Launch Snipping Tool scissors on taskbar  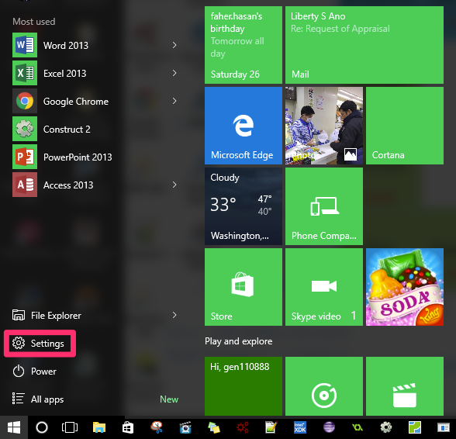click(x=157, y=427)
